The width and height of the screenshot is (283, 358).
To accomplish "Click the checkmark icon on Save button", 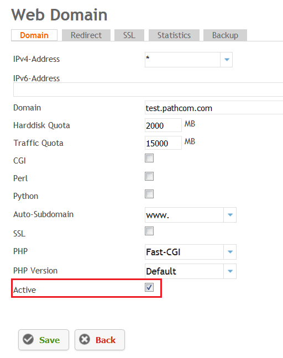I will click(28, 340).
